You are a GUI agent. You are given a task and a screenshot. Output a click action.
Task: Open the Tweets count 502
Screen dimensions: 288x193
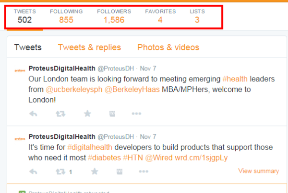point(25,16)
